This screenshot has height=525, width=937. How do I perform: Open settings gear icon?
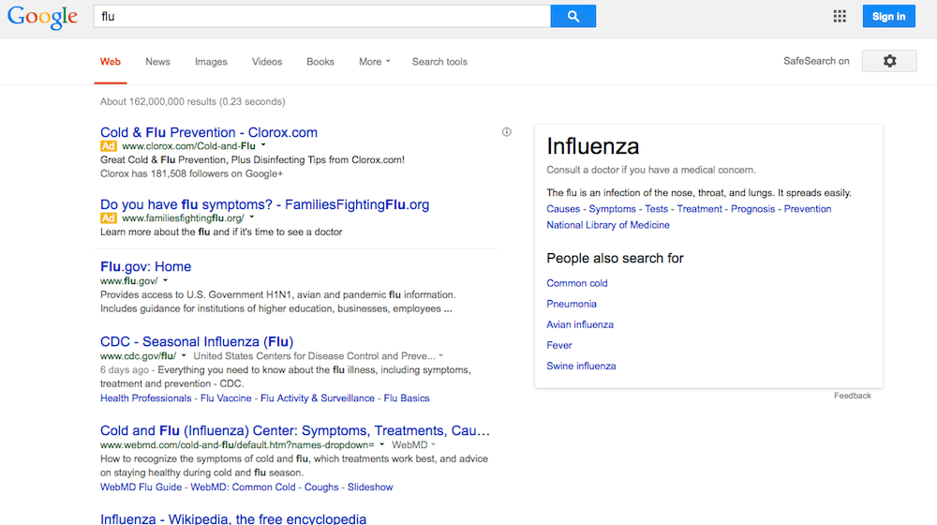click(x=889, y=61)
